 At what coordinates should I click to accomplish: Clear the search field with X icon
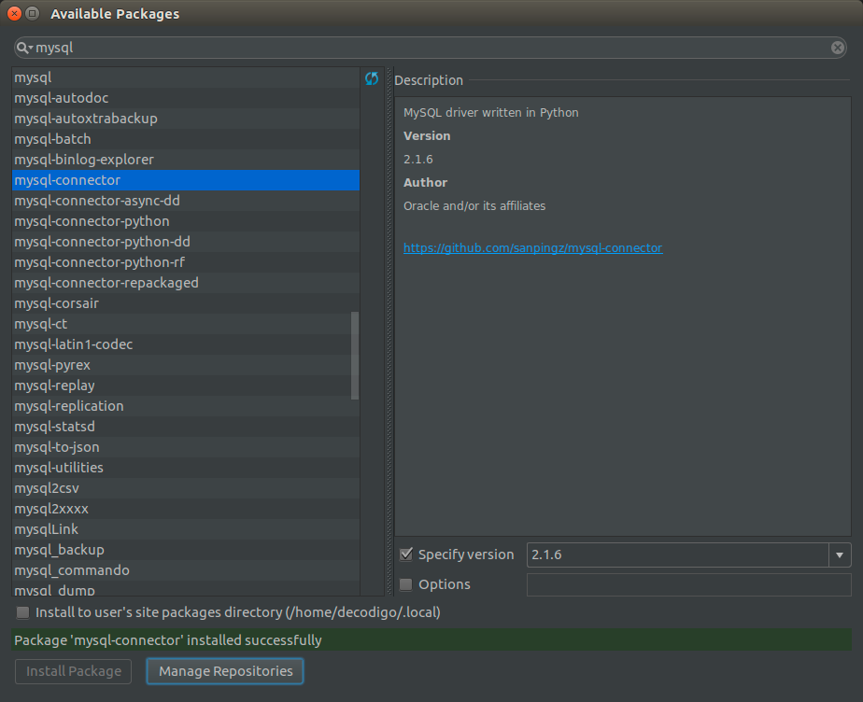[x=838, y=48]
